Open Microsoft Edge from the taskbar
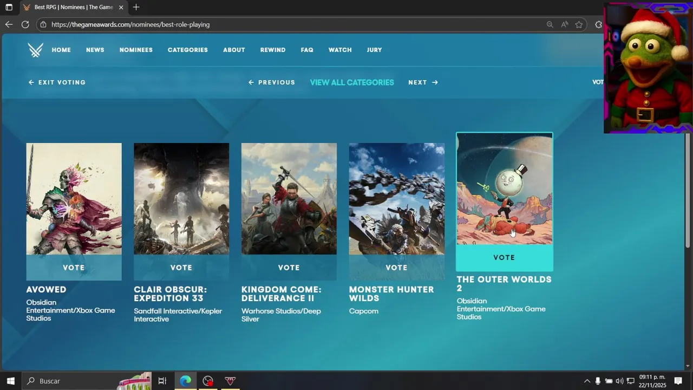 click(185, 381)
